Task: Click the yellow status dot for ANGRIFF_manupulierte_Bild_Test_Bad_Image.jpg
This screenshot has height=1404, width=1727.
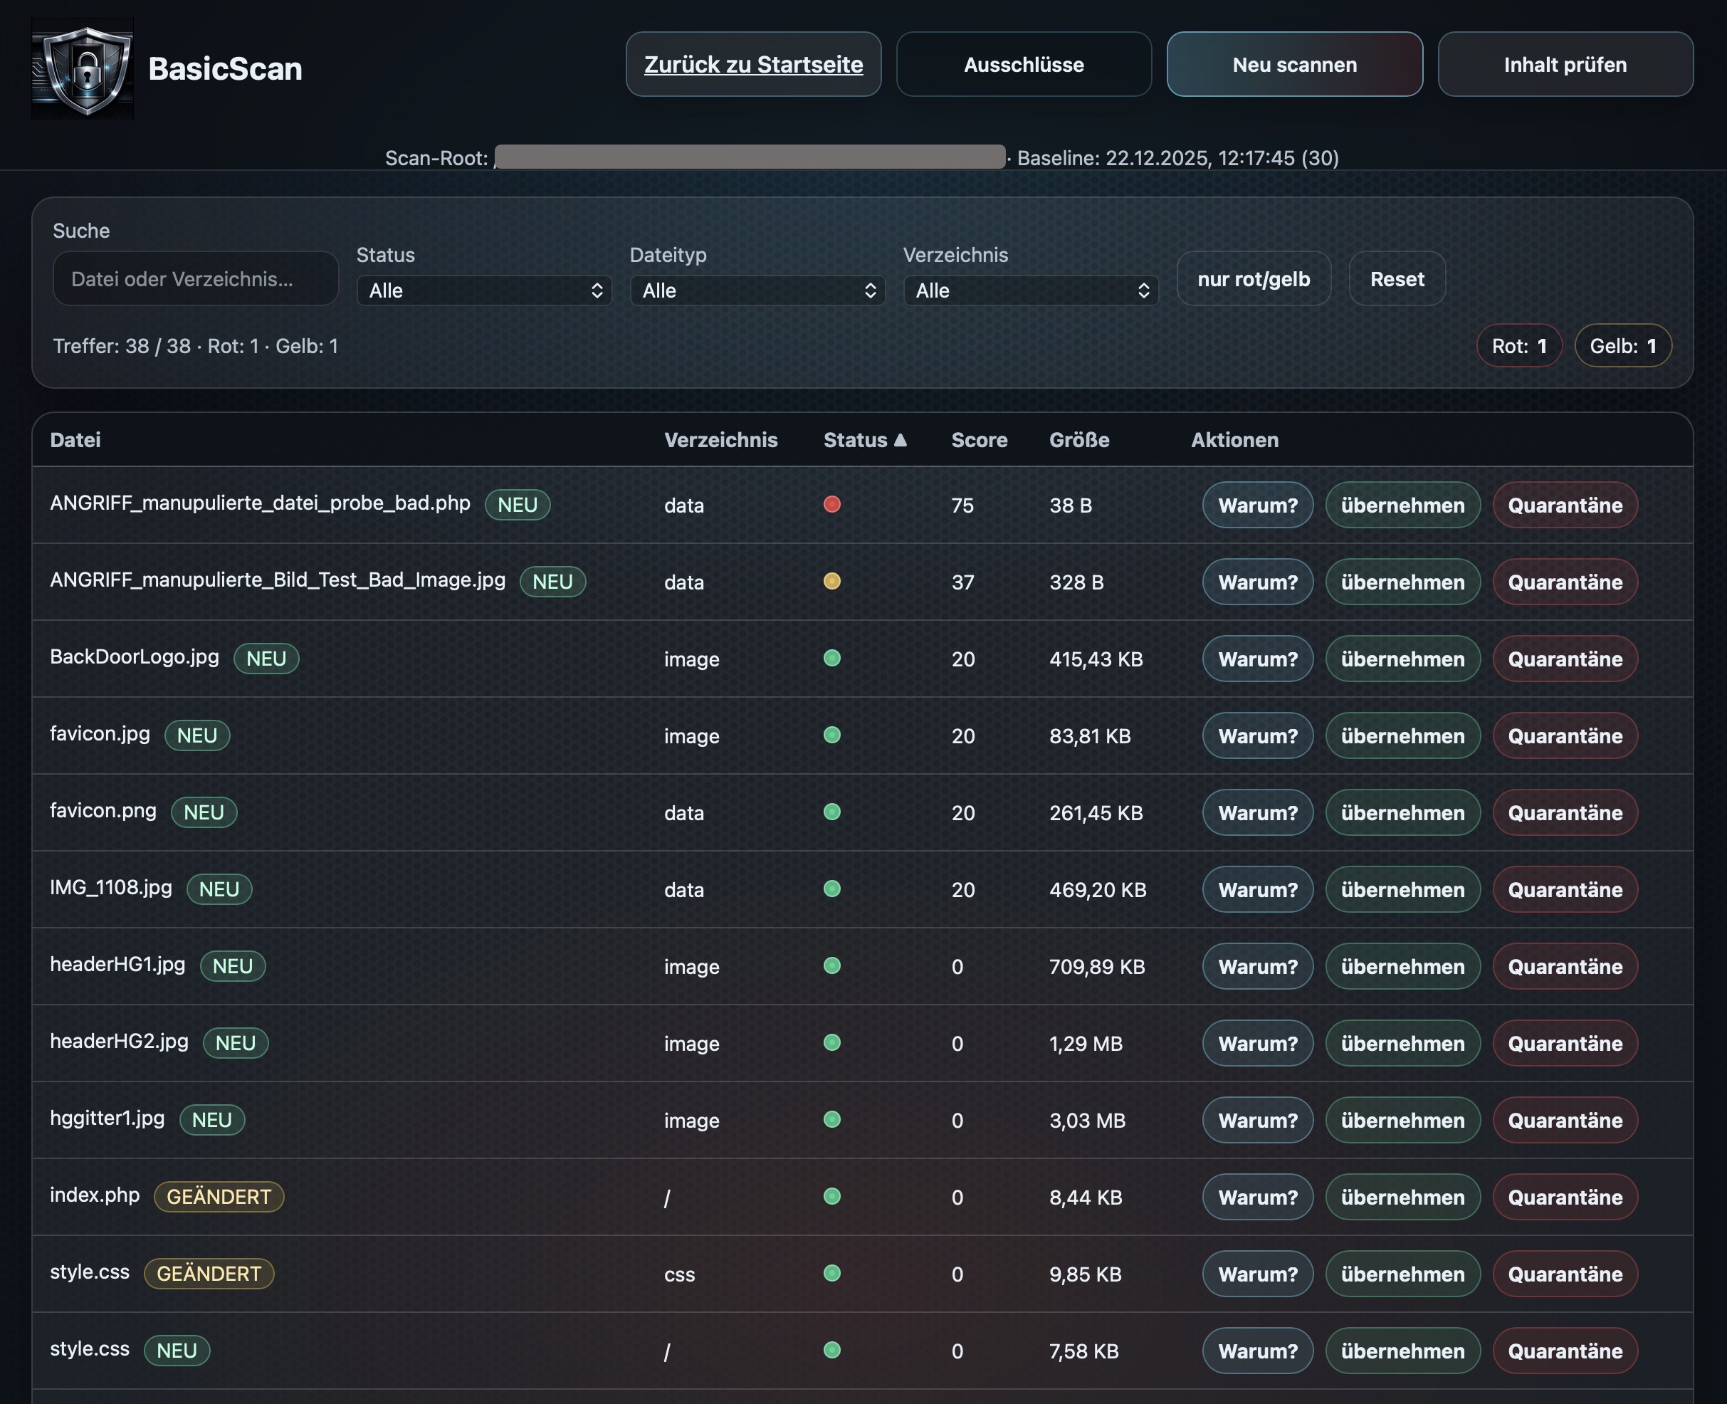Action: click(832, 582)
